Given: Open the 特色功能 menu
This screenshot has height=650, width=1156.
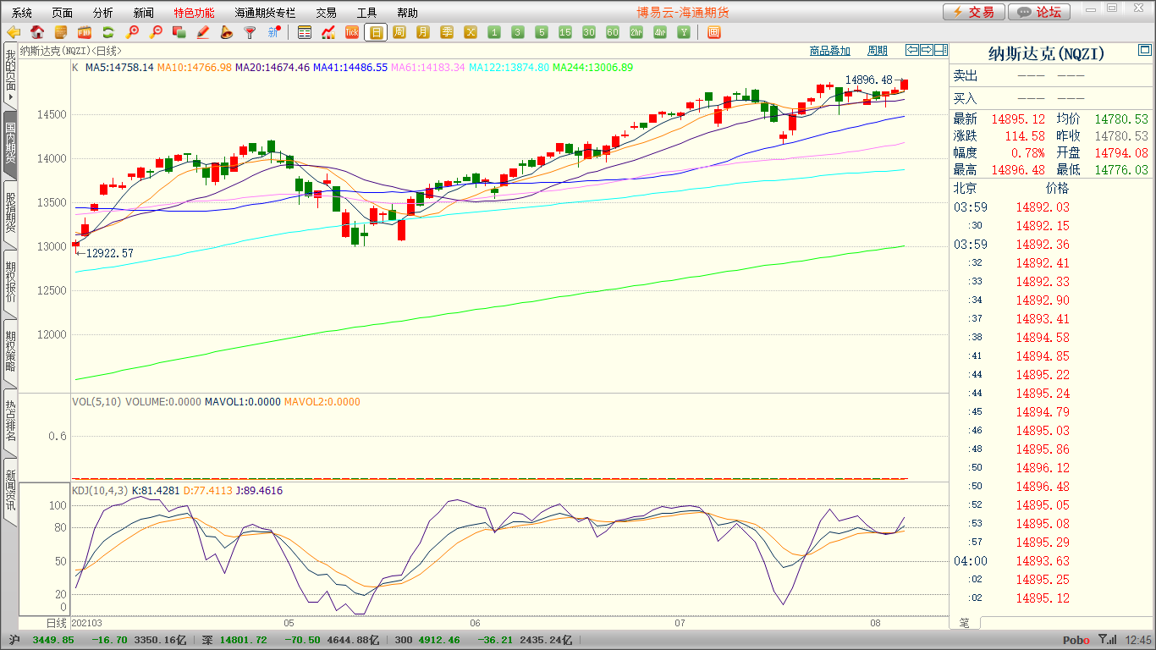Looking at the screenshot, I should click(x=194, y=13).
